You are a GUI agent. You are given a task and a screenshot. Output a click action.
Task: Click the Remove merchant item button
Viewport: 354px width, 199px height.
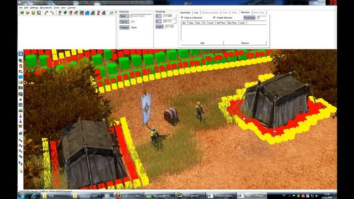(x=245, y=43)
